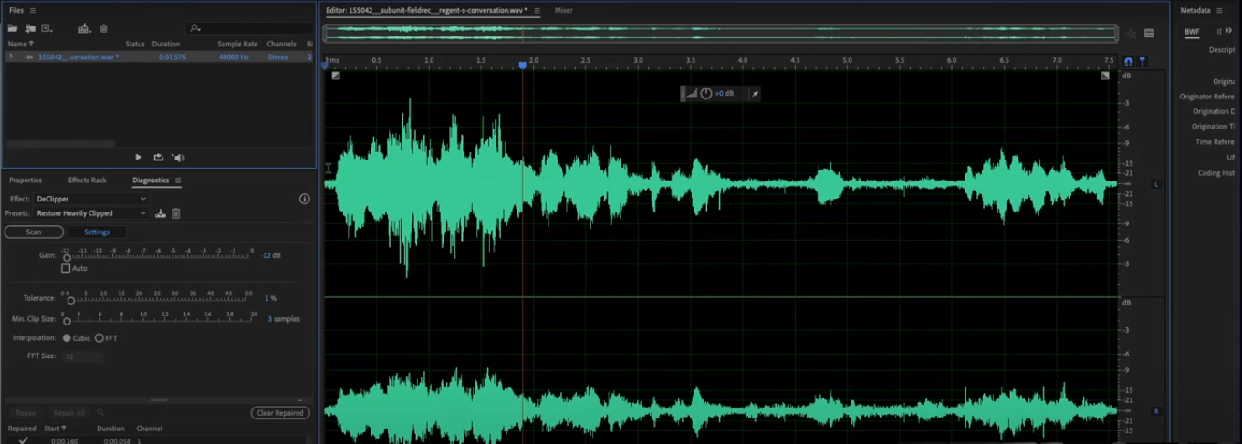
Task: Pin the HUD volume overlay
Action: pyautogui.click(x=755, y=93)
